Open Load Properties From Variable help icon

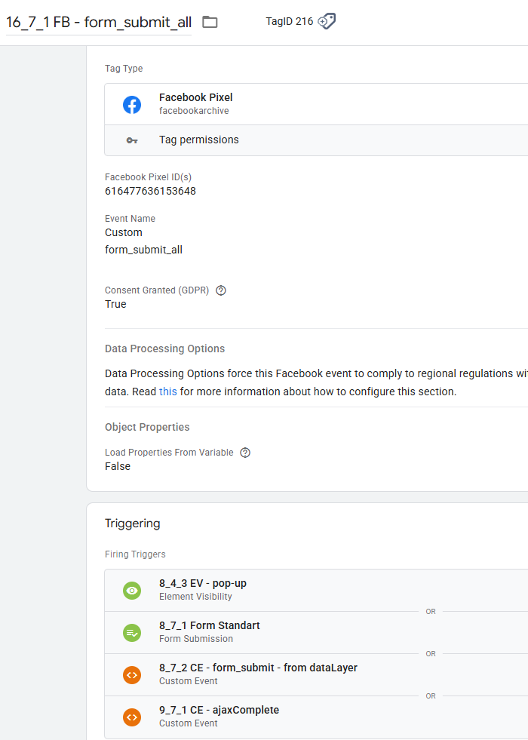click(x=244, y=453)
